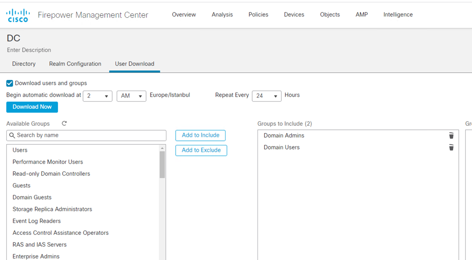Image resolution: width=472 pixels, height=260 pixels.
Task: Click the Firepower Management Center title
Action: (x=93, y=15)
